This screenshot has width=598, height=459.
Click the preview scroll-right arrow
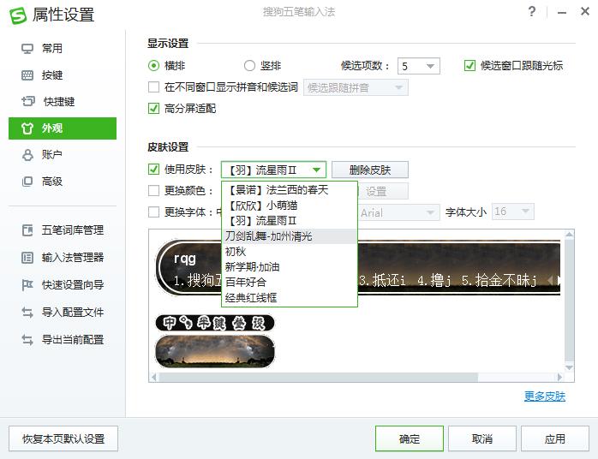(x=559, y=377)
